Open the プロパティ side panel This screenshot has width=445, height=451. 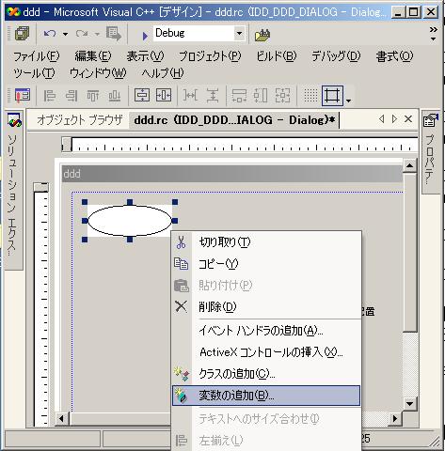point(430,151)
